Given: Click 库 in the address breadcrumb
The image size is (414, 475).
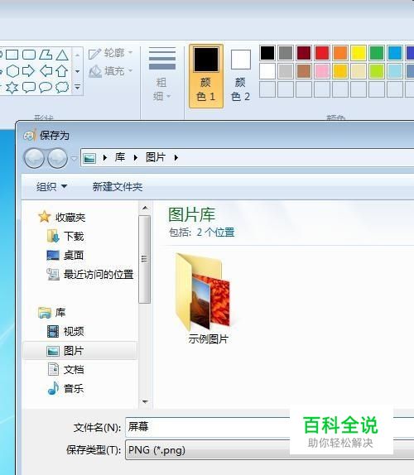Looking at the screenshot, I should [120, 157].
